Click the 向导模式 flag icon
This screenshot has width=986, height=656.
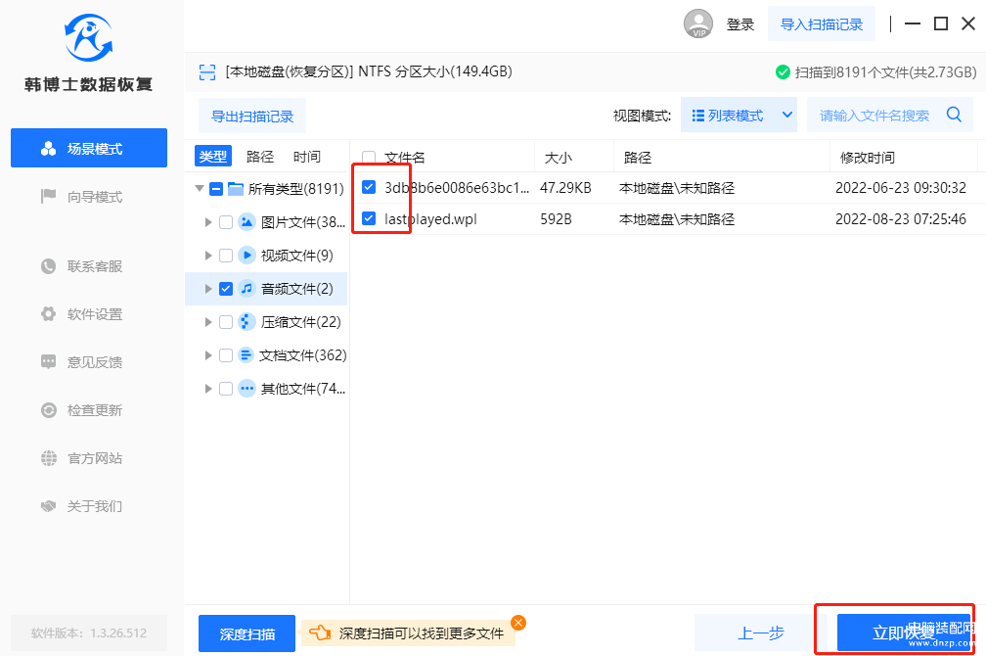(49, 197)
